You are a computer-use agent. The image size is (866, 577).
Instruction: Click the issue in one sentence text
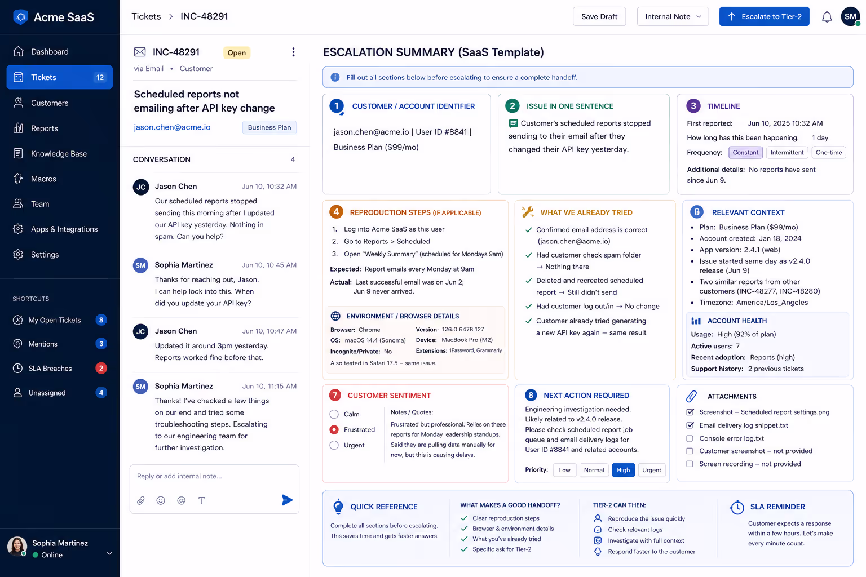tap(580, 136)
